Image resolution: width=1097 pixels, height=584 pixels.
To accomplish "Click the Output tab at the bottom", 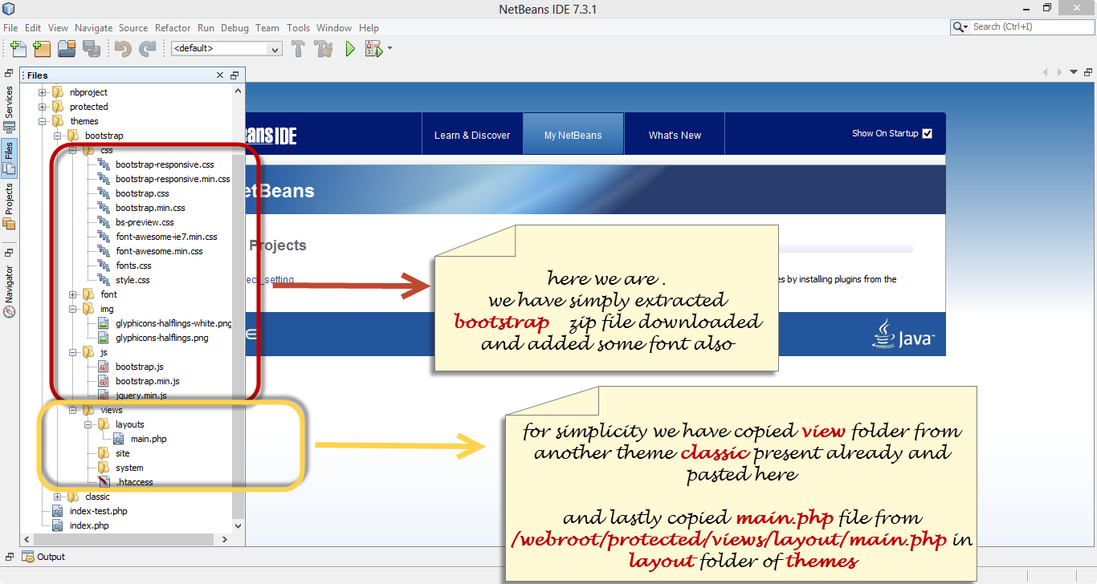I will (44, 557).
